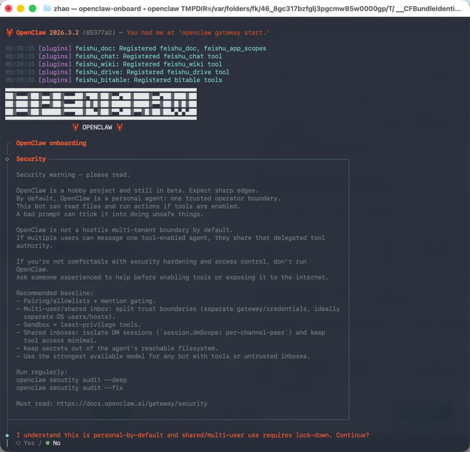This screenshot has height=452, width=470.
Task: Click the 'feishu_chat: Registered feishu_chat tool' line
Action: pyautogui.click(x=149, y=56)
